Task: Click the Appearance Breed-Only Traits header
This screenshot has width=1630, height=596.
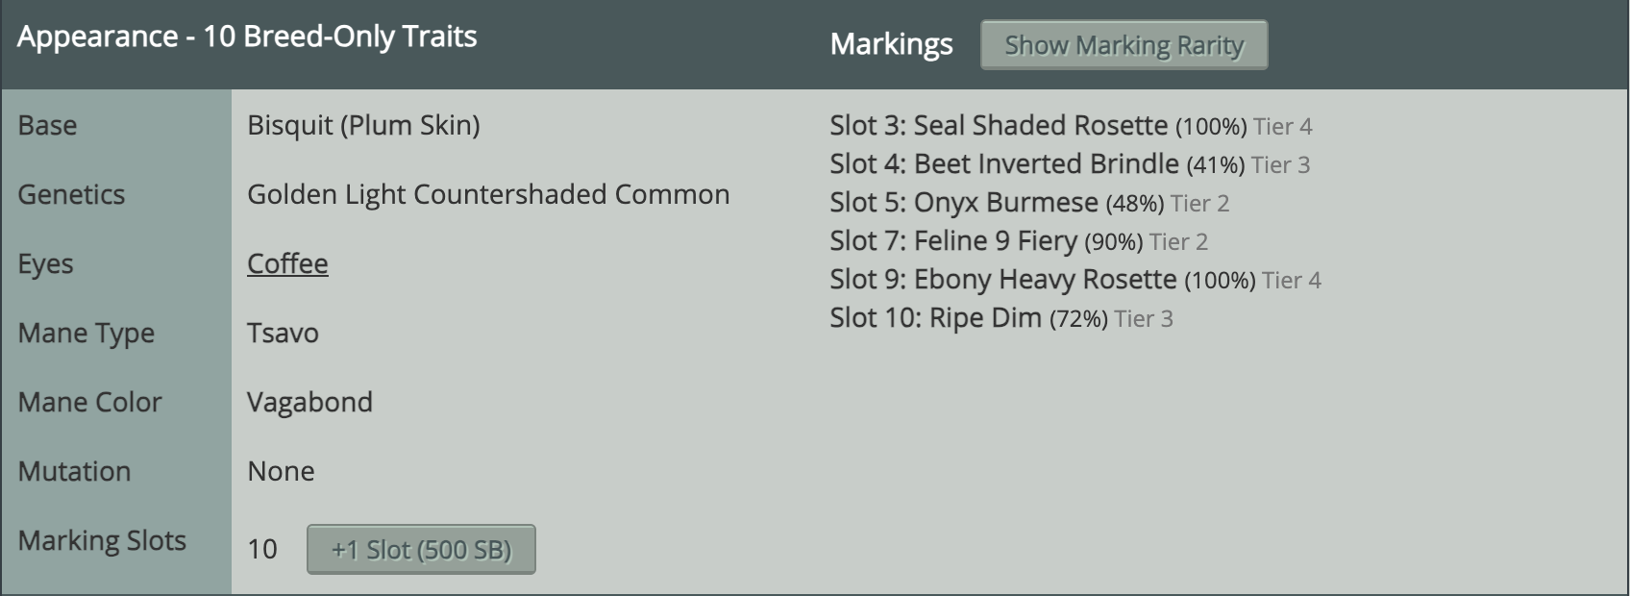Action: point(247,37)
